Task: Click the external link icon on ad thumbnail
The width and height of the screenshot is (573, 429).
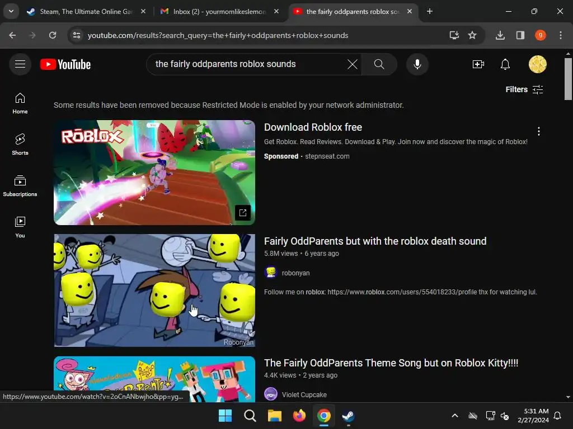Action: click(243, 213)
